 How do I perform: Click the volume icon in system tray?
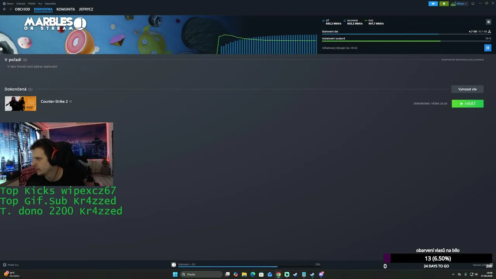click(x=476, y=274)
